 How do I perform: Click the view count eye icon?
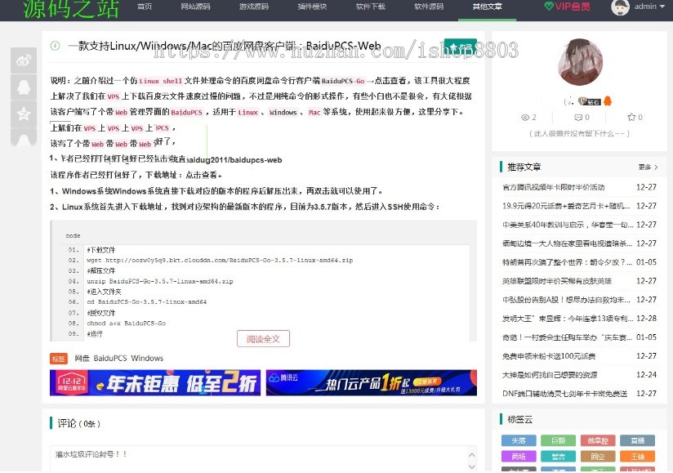click(x=527, y=118)
